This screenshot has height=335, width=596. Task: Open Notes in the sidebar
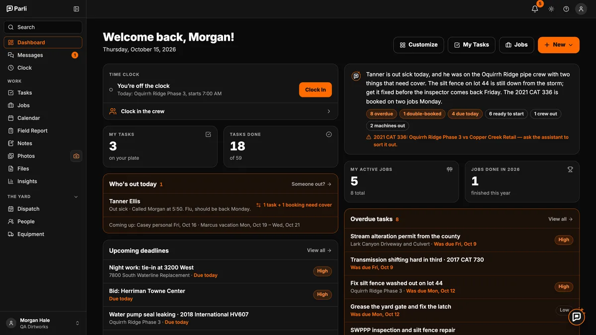[x=43, y=143]
